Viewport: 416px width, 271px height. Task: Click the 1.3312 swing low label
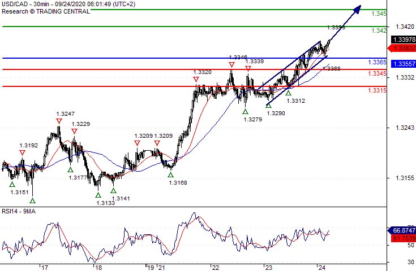(x=296, y=101)
